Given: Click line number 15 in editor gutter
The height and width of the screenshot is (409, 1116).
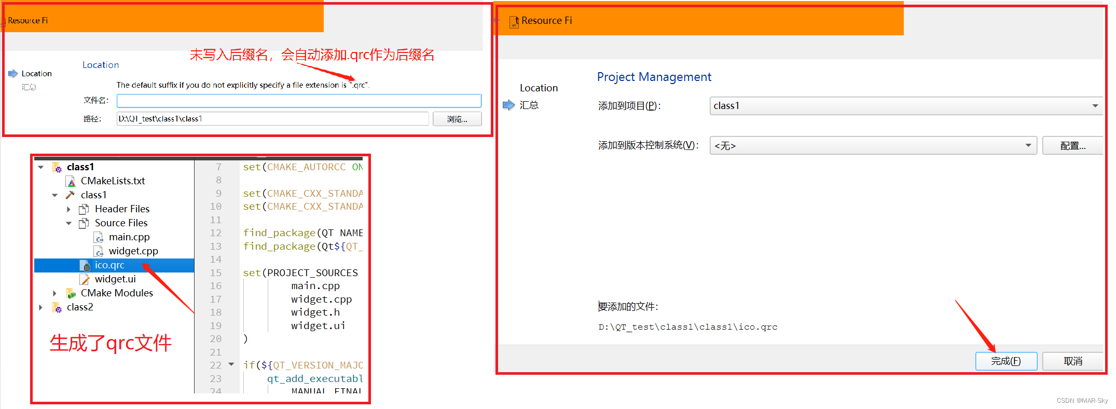Looking at the screenshot, I should [x=215, y=273].
